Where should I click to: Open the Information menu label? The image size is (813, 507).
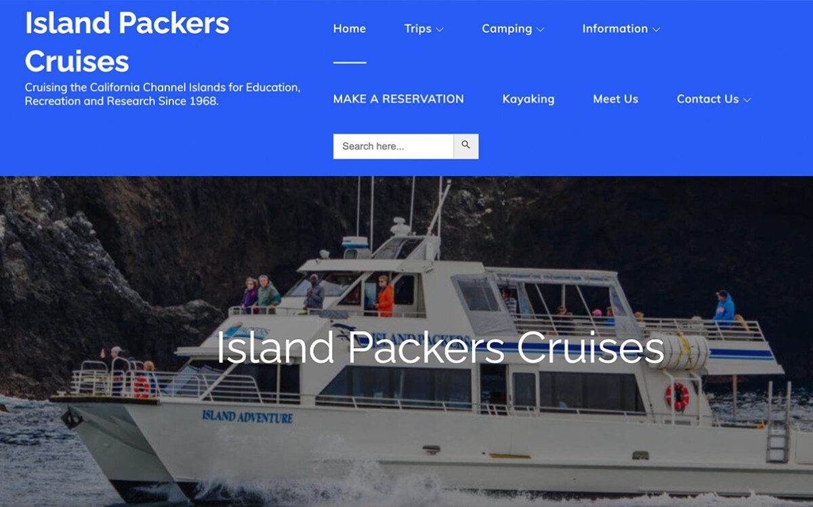pyautogui.click(x=615, y=28)
